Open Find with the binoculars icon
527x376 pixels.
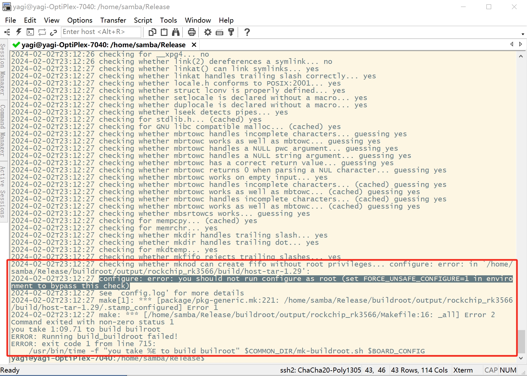176,32
